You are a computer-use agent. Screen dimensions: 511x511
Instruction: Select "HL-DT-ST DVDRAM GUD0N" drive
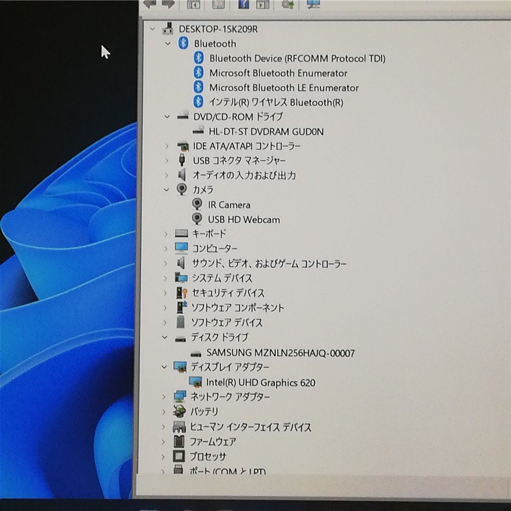pos(266,132)
